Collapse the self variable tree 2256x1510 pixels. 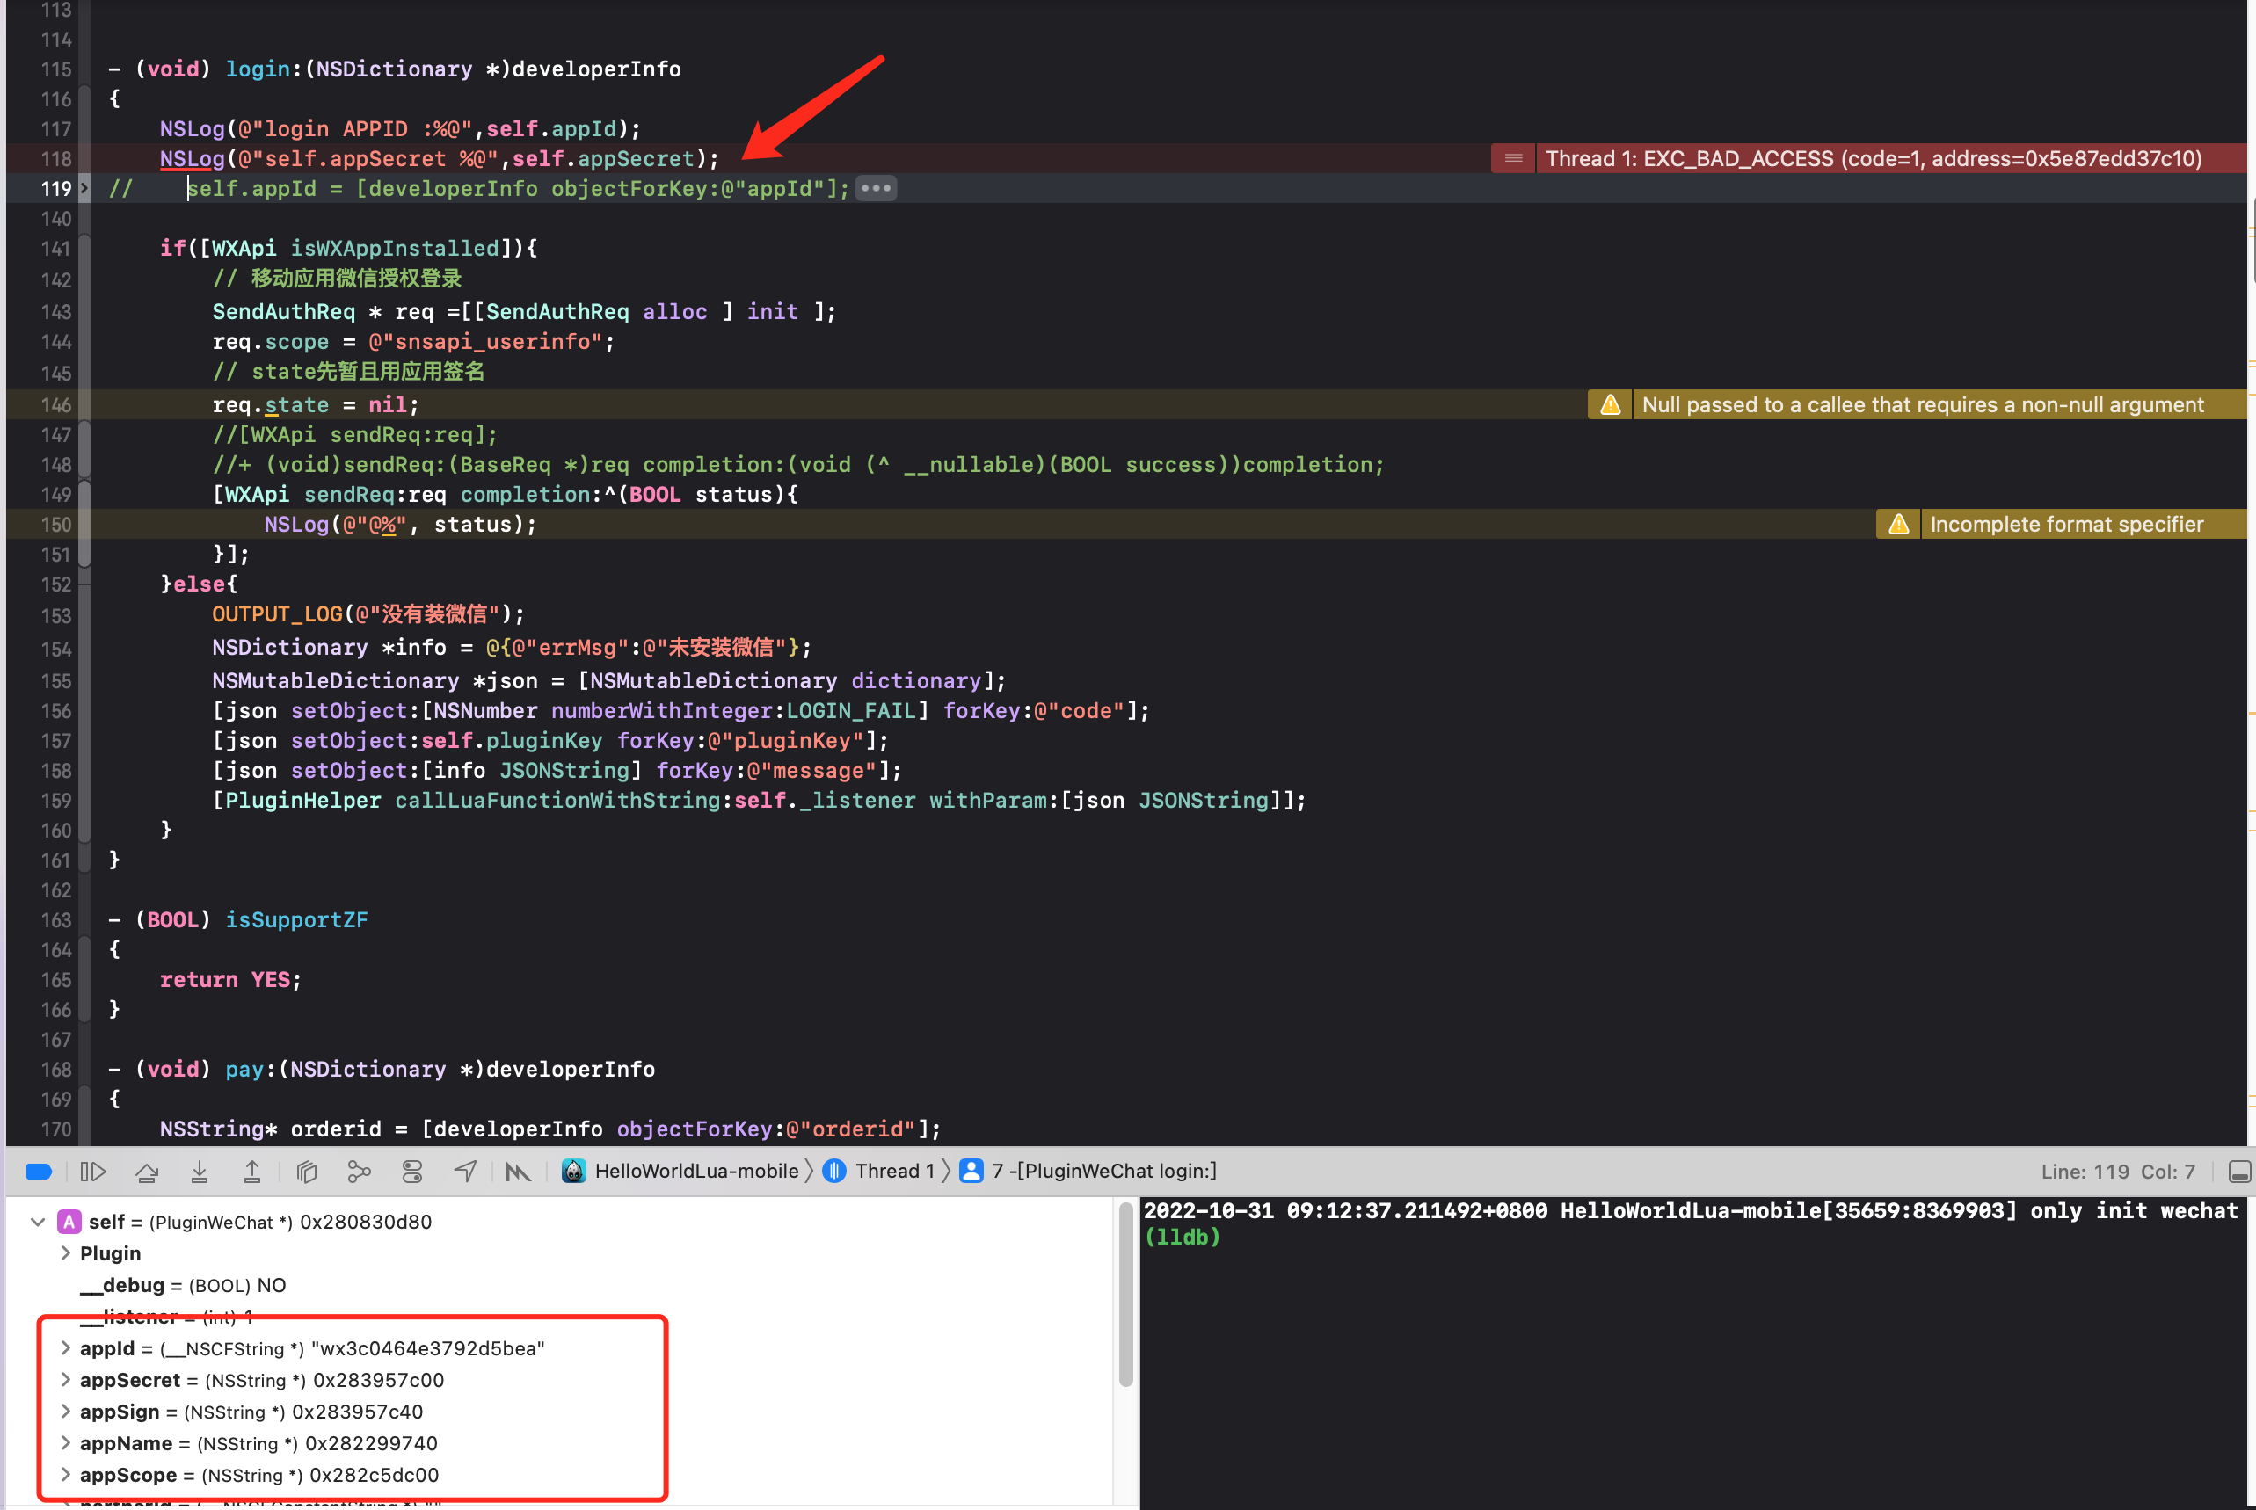38,1222
